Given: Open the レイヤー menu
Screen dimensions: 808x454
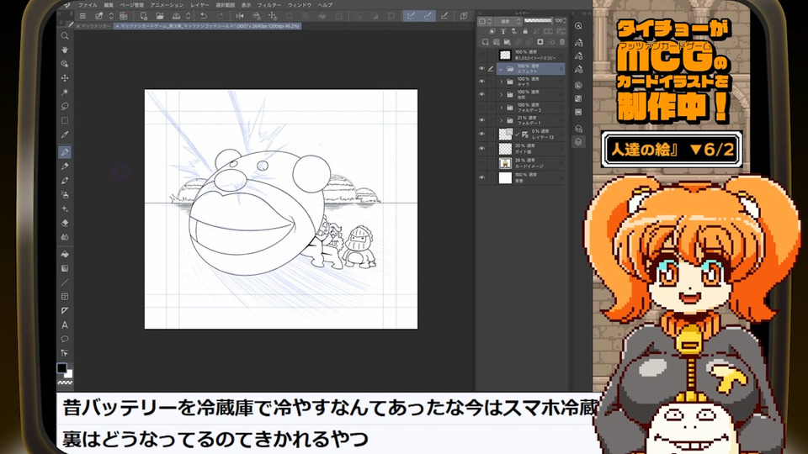Looking at the screenshot, I should point(199,4).
